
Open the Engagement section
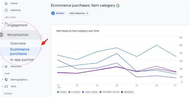pos(17,25)
